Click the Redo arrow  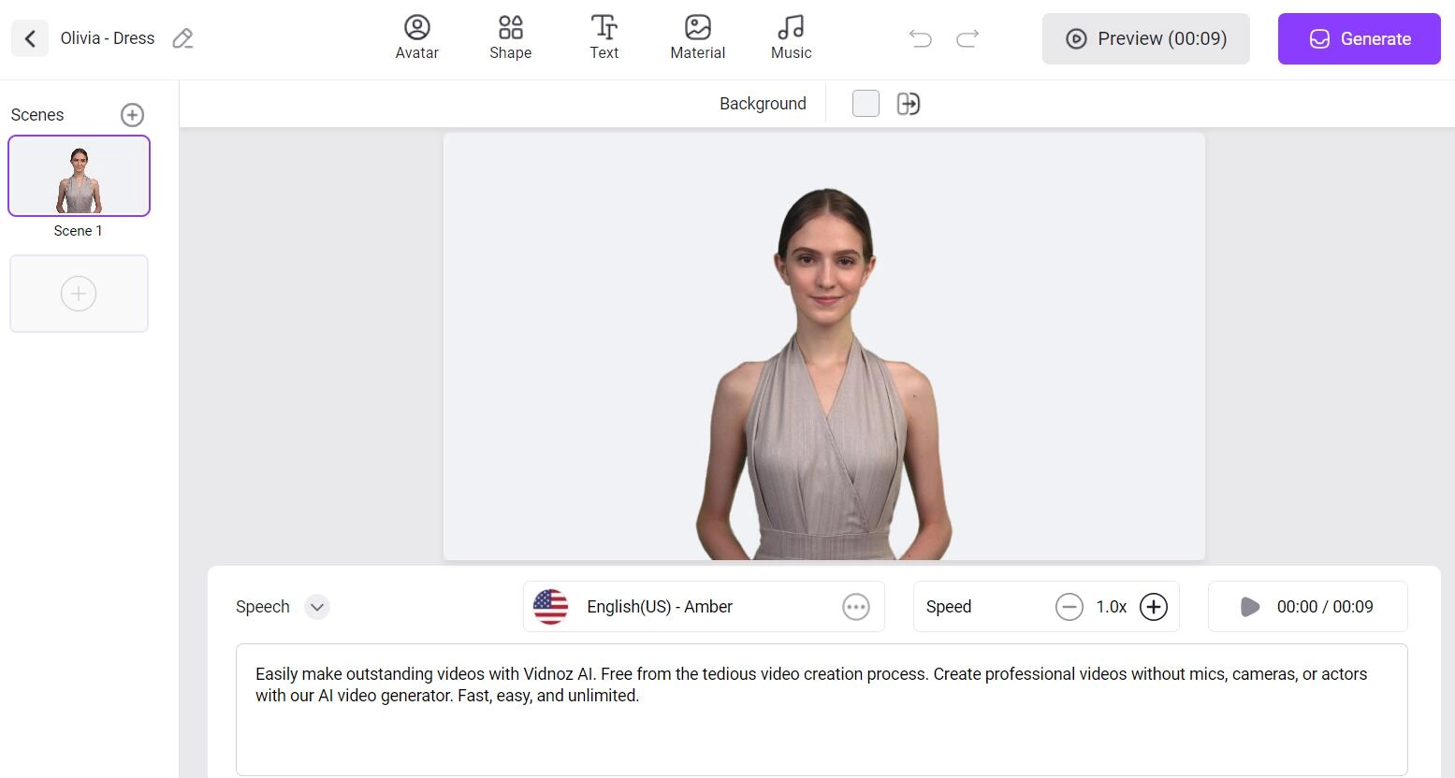tap(967, 38)
